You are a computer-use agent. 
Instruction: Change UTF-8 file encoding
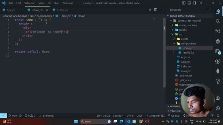coord(130,116)
